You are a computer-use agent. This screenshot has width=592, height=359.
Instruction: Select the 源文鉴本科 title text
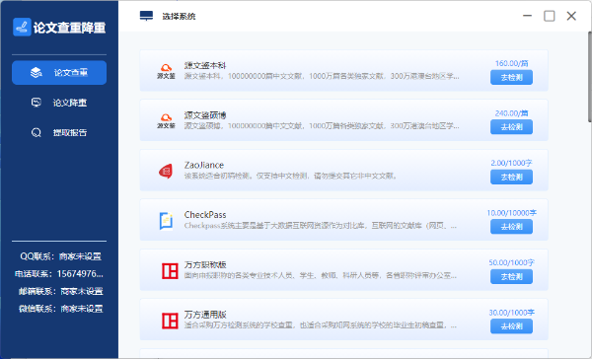[205, 66]
